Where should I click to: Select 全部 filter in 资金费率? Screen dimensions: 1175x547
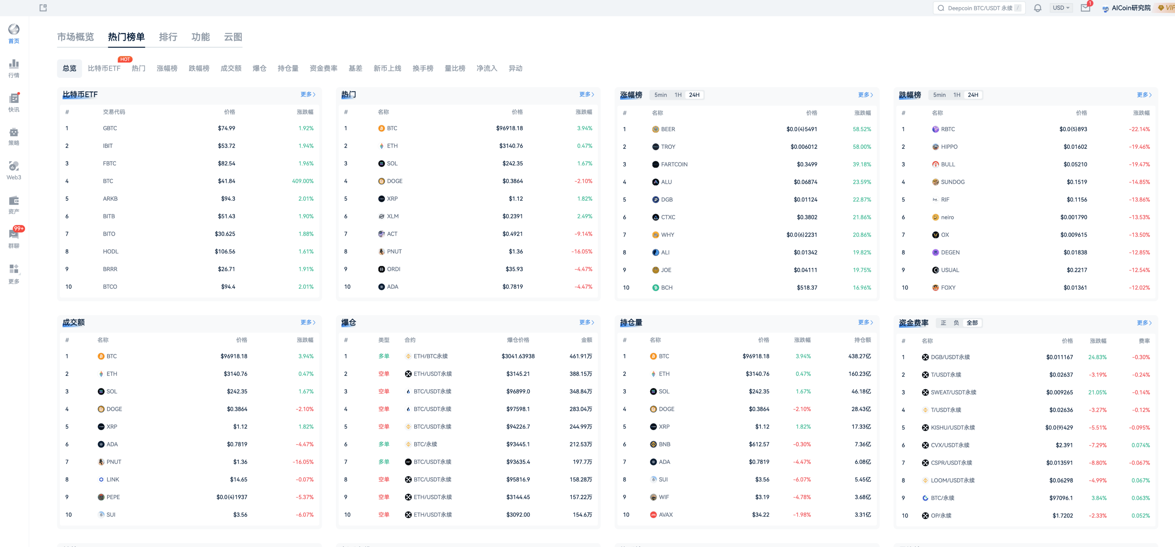tap(972, 323)
